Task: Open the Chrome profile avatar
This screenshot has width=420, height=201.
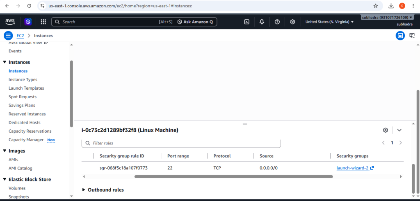Action: point(402,6)
